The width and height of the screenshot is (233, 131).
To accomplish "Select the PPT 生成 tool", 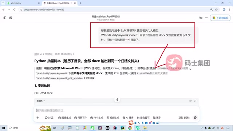I will coord(96,118).
